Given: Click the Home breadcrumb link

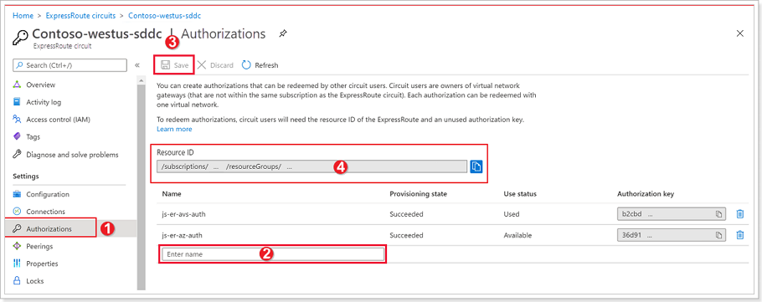Looking at the screenshot, I should coord(23,16).
